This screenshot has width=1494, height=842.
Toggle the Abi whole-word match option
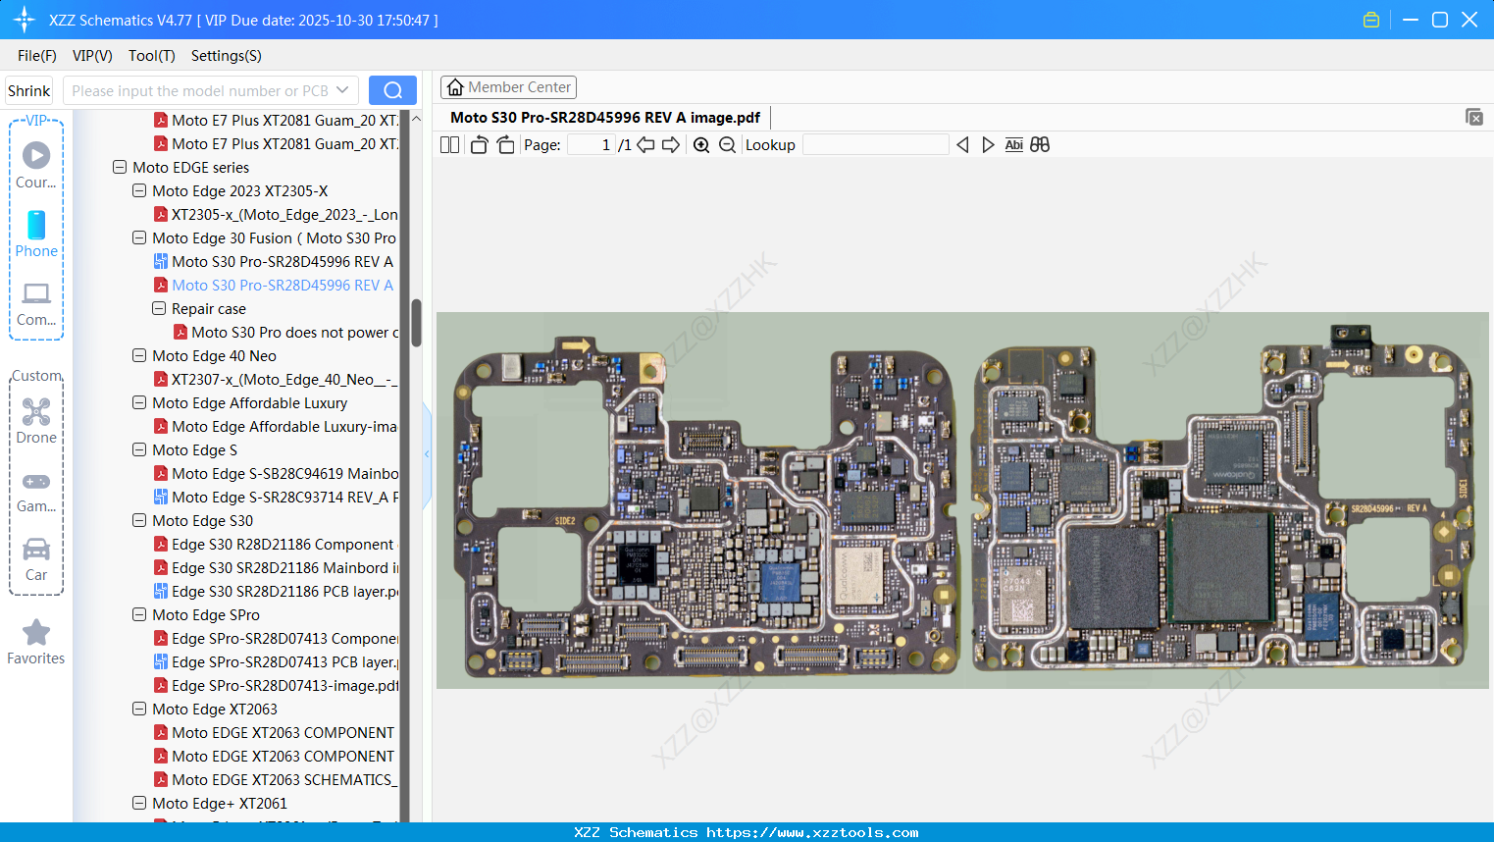point(1013,145)
